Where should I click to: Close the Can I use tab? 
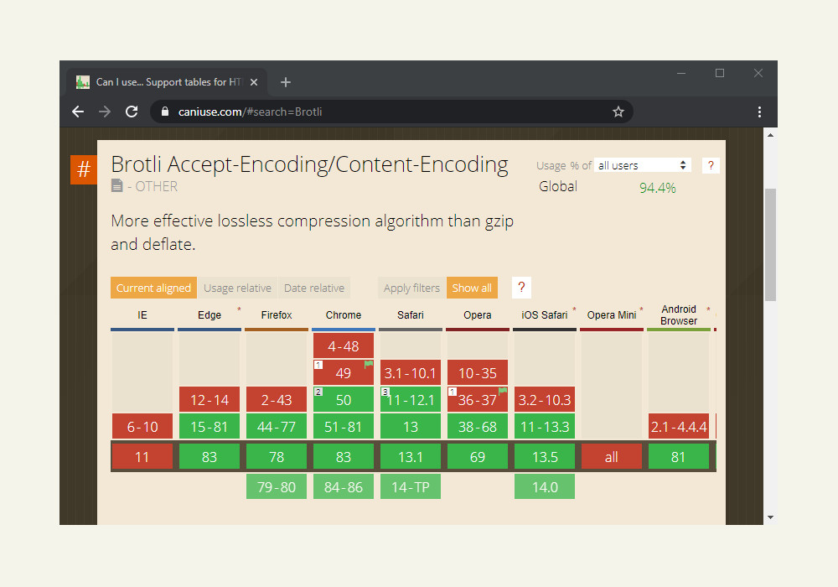click(x=254, y=82)
